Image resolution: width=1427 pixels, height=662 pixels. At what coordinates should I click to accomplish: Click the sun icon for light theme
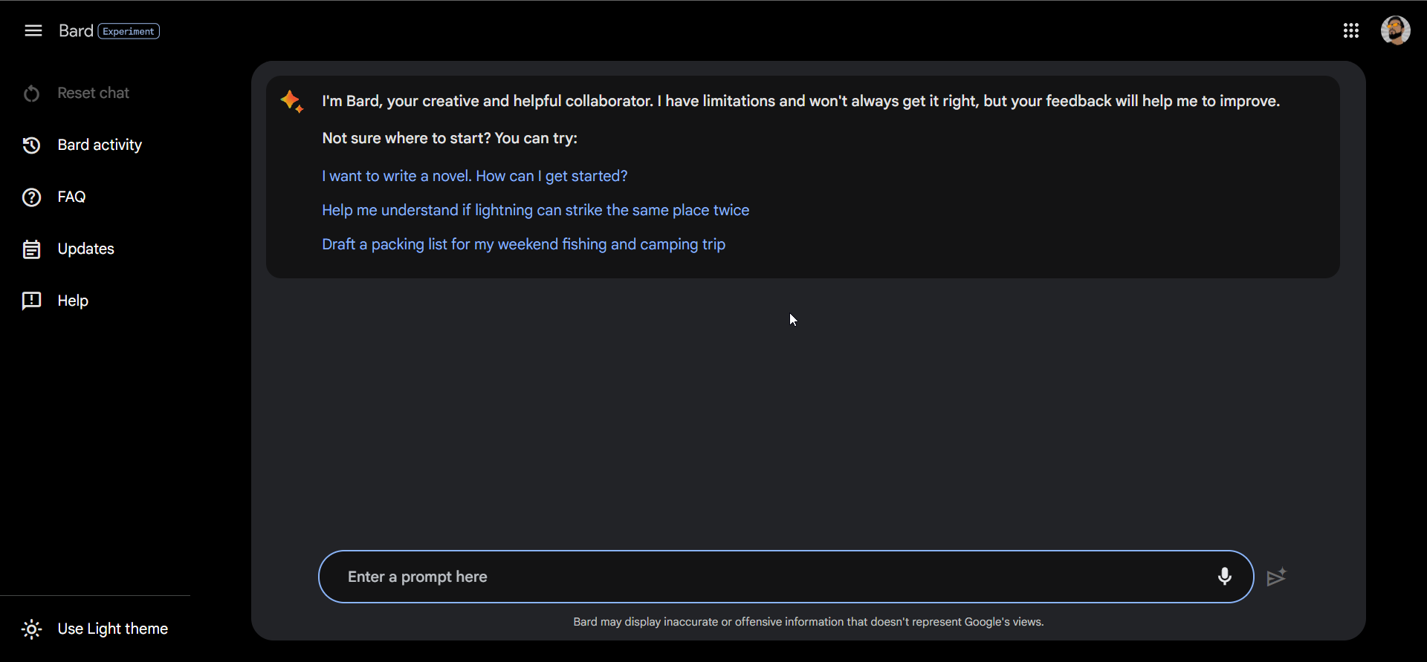(31, 629)
